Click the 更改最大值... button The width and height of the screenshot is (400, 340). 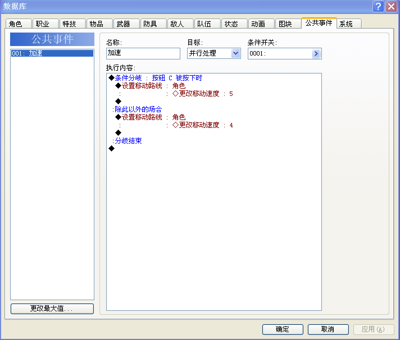pyautogui.click(x=52, y=309)
